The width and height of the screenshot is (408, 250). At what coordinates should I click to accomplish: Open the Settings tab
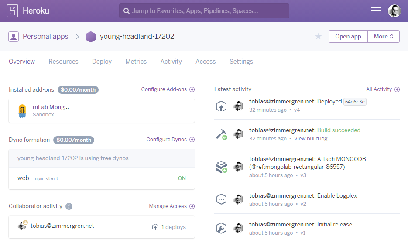(241, 62)
